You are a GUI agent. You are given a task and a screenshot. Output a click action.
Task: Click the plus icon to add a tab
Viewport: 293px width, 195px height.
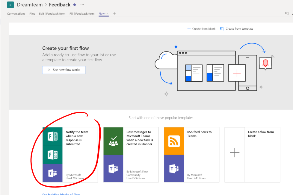(114, 13)
